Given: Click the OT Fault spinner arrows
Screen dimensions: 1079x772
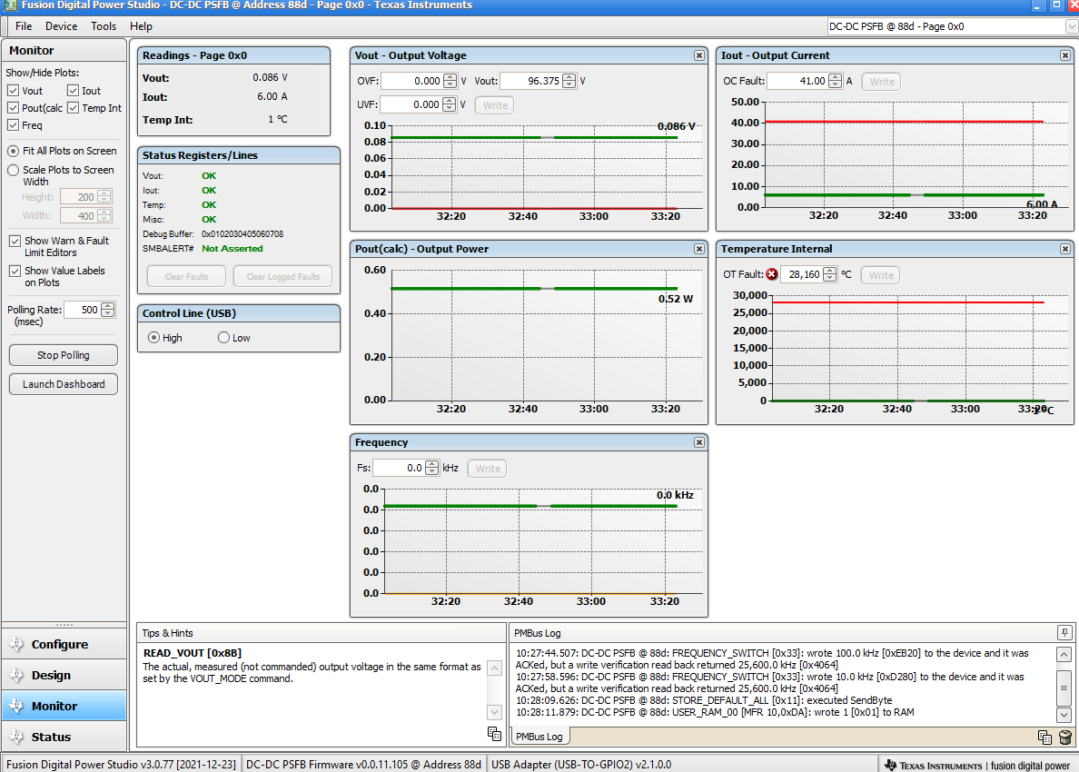Looking at the screenshot, I should pos(830,274).
